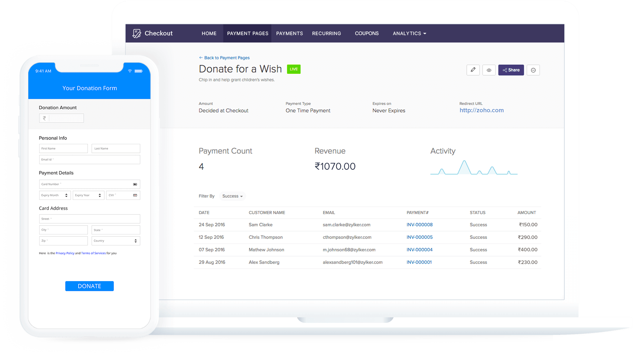
Task: Select the pencil edit icon for this payment page
Action: (x=473, y=70)
